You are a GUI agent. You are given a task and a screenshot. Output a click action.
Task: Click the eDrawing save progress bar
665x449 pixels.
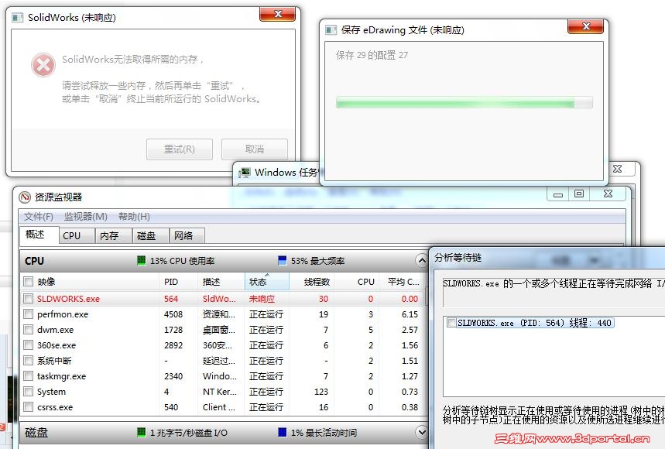tap(464, 102)
